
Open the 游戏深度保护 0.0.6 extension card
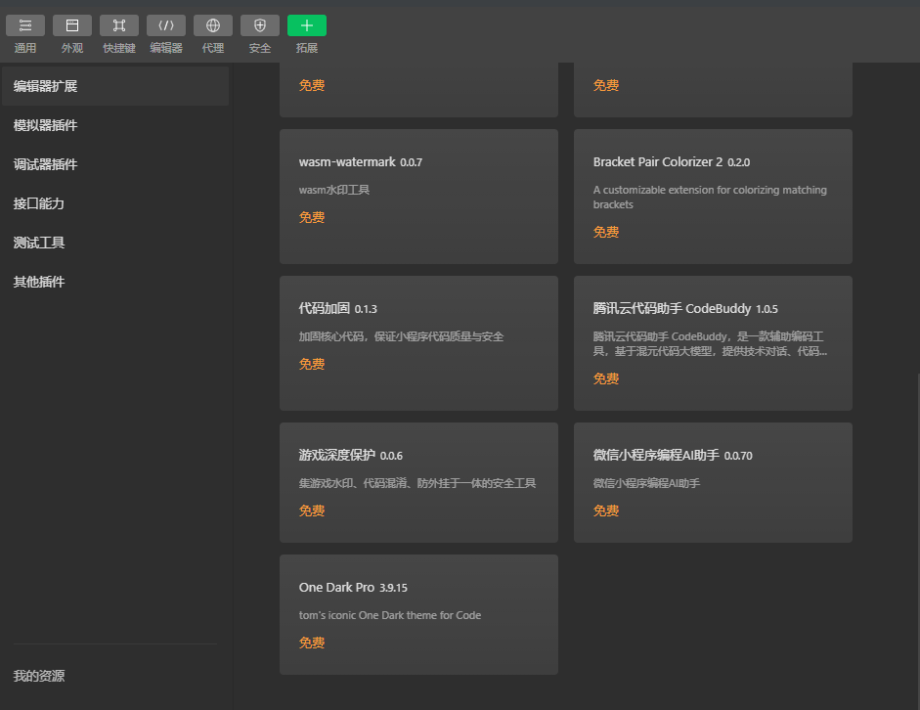[x=418, y=482]
